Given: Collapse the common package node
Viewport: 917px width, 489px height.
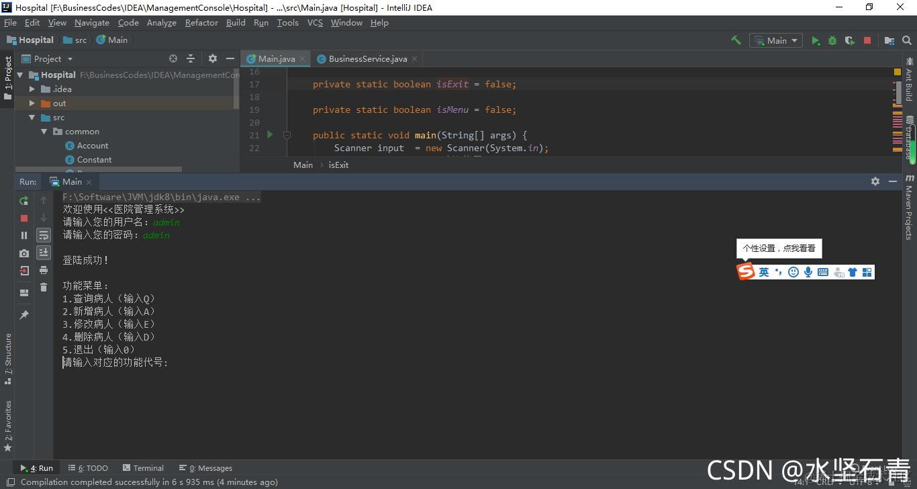Looking at the screenshot, I should pos(44,132).
